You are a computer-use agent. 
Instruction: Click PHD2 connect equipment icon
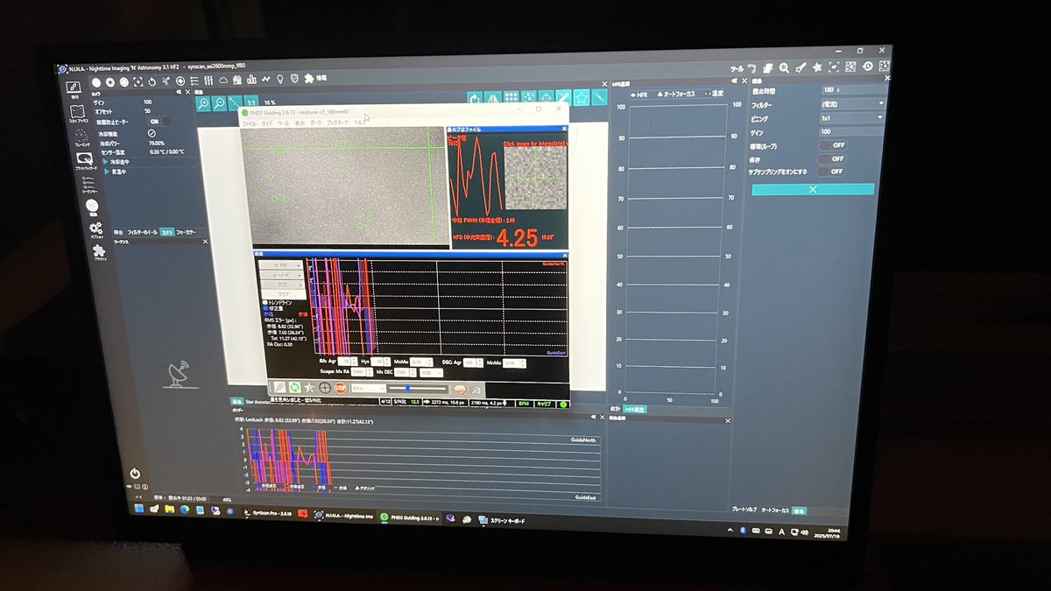279,386
